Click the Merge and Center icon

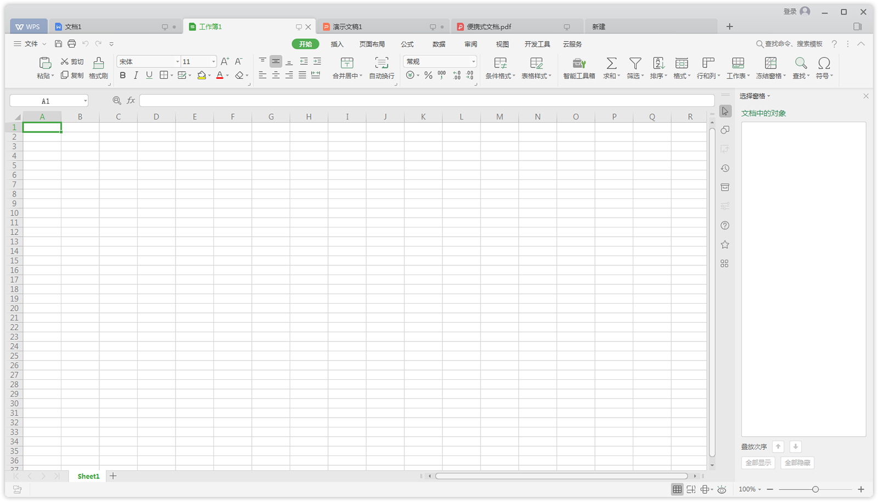[x=347, y=63]
